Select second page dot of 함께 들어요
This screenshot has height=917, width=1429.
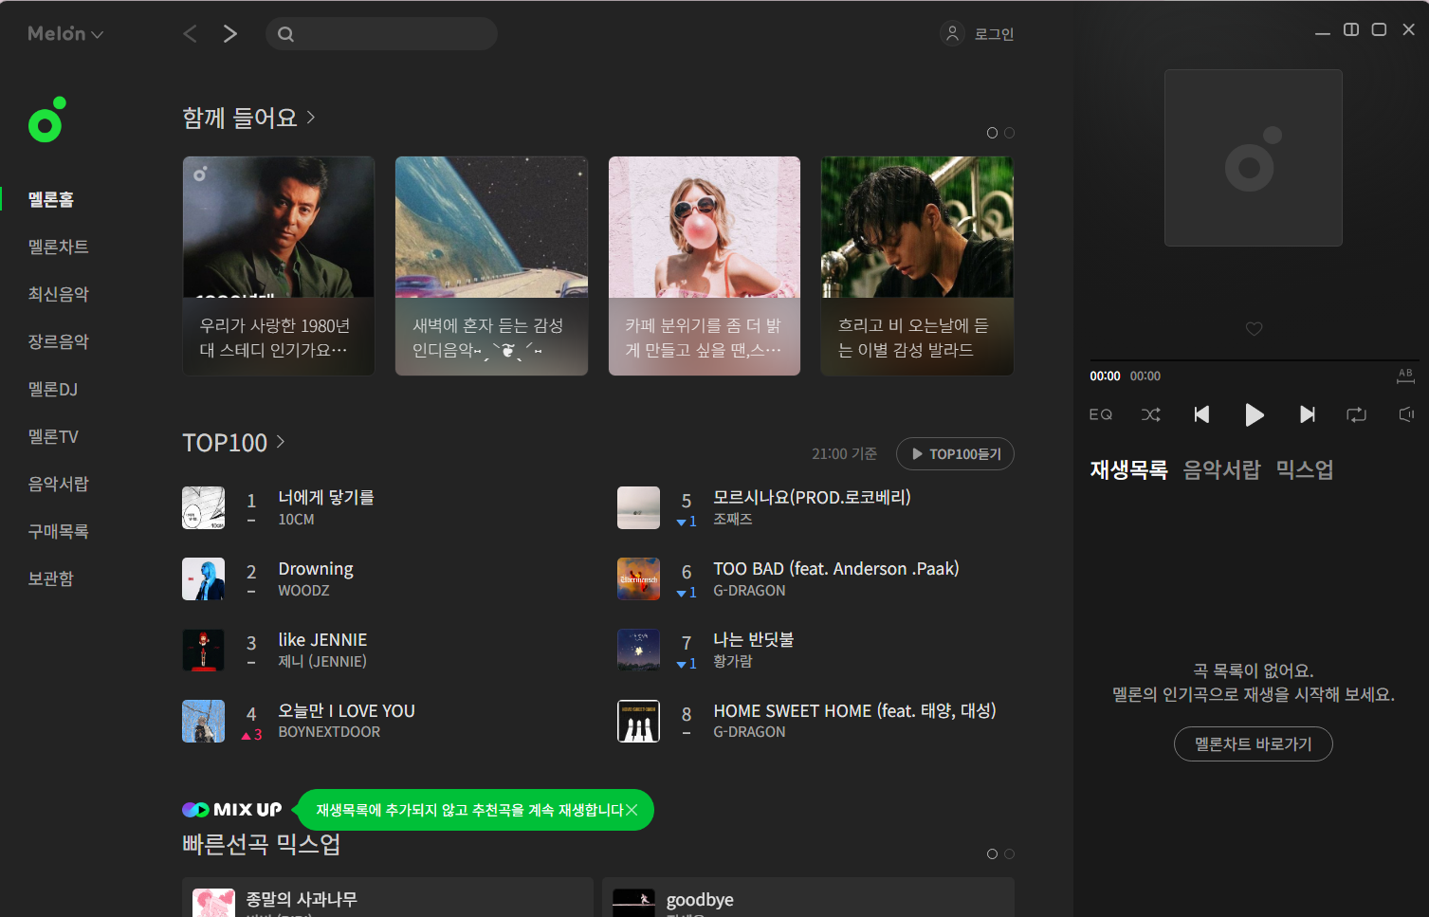pos(1009,133)
